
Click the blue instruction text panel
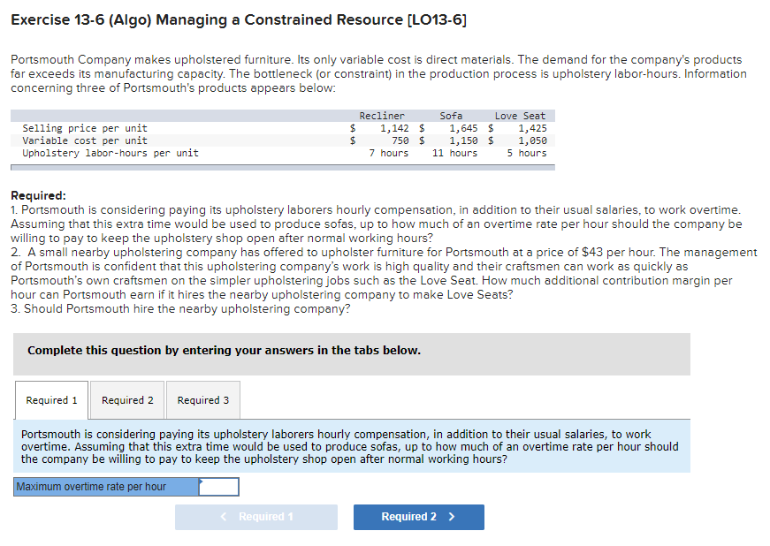(x=385, y=448)
